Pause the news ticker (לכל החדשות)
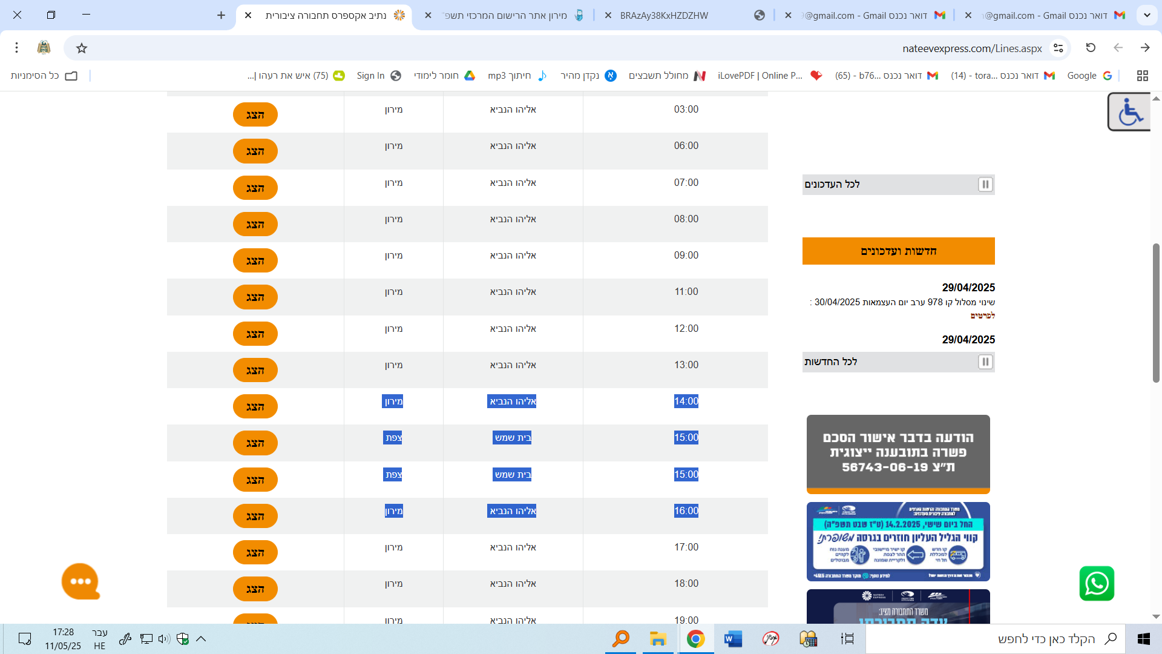 985,362
